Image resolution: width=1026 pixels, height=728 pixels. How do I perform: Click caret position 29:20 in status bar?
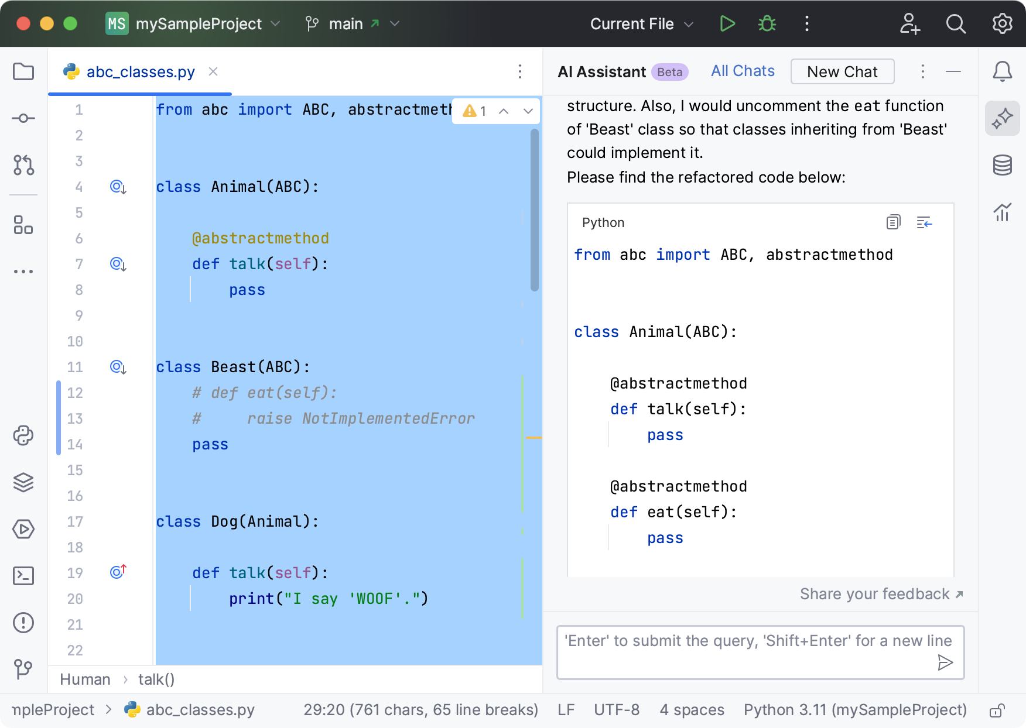(x=420, y=710)
